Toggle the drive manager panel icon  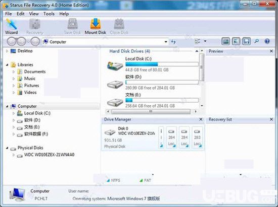point(236,41)
